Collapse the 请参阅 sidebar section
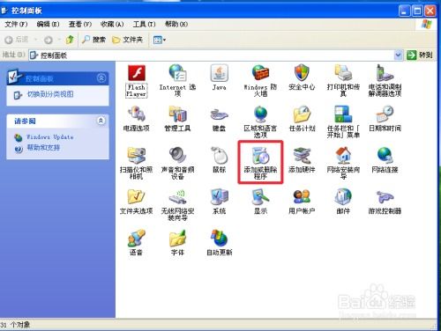Viewport: 441px width, 331px height. tap(101, 121)
